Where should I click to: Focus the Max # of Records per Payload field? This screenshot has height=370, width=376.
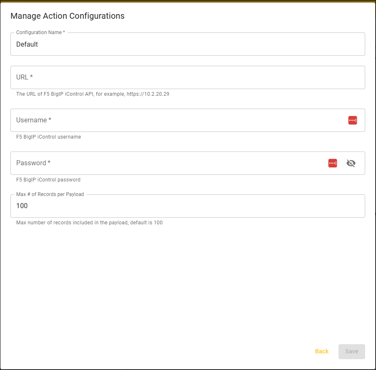click(188, 206)
